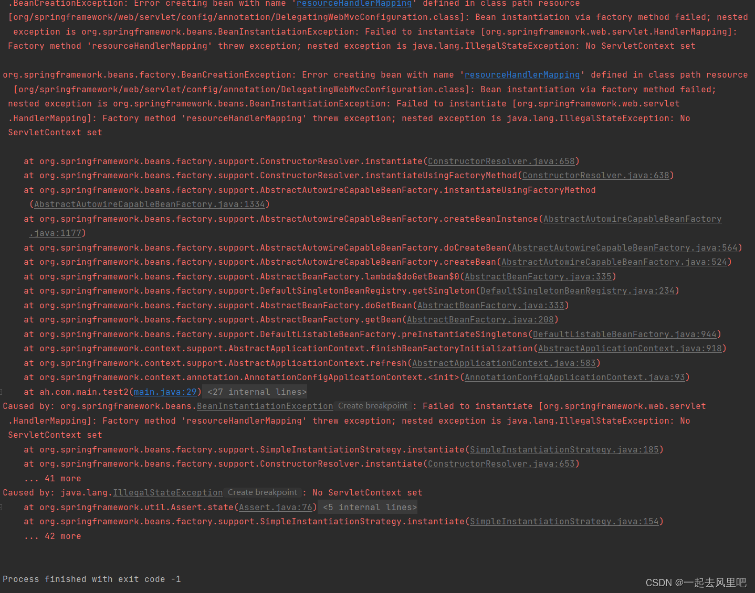Viewport: 755px width, 593px height.
Task: Expand the '<5 internal lines>' hidden frames
Action: pos(368,507)
